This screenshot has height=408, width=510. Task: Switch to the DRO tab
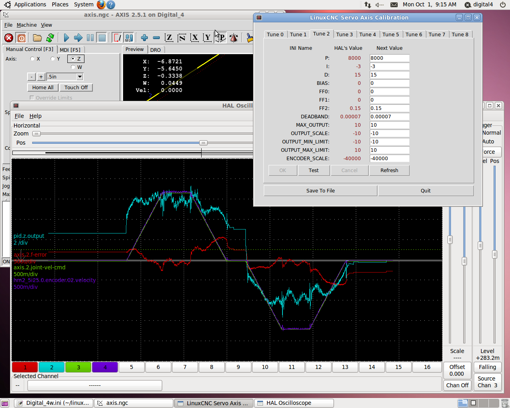pos(156,50)
